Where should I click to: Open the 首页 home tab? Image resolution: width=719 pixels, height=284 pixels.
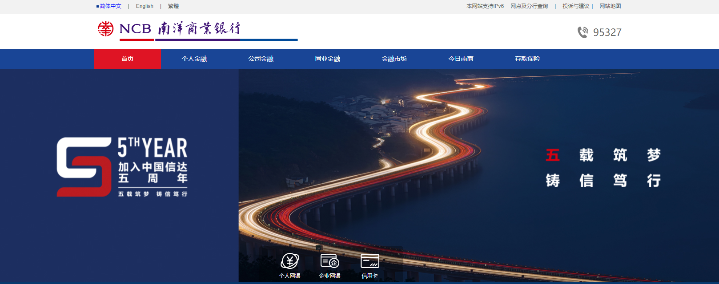pos(128,59)
